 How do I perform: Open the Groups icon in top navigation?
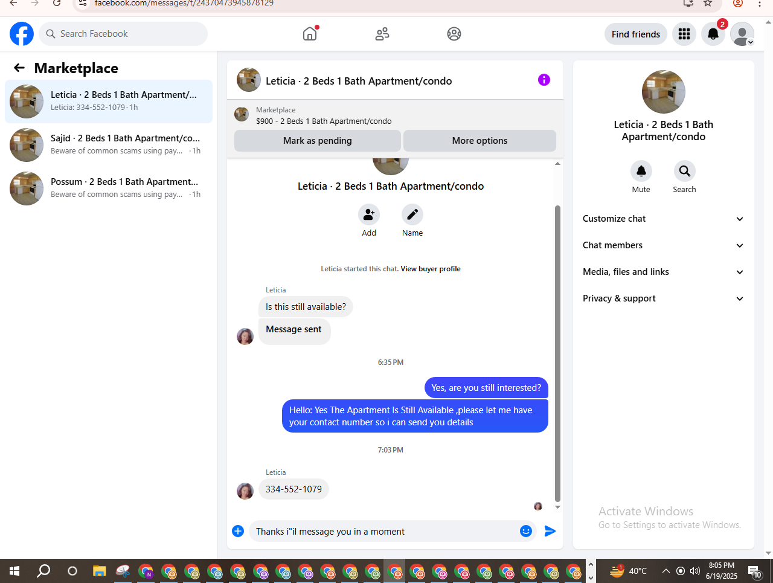454,34
